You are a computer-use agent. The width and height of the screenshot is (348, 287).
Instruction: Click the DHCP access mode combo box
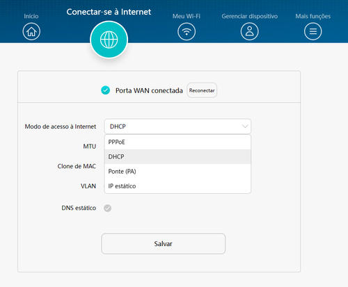177,126
